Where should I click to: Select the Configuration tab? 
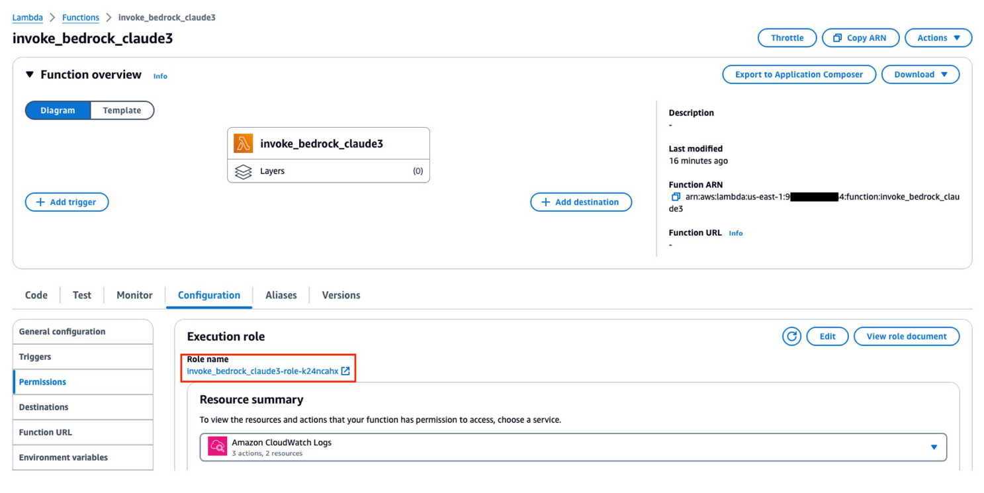pyautogui.click(x=209, y=295)
